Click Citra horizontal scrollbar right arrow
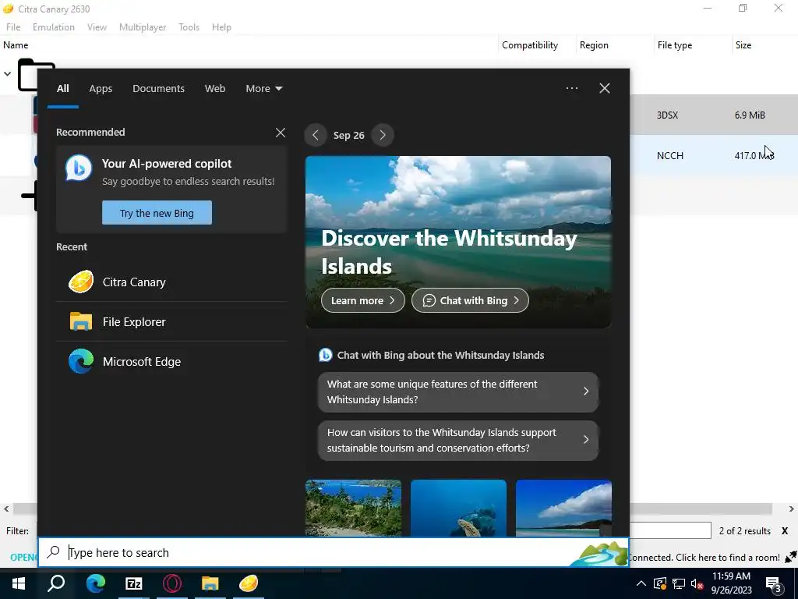The width and height of the screenshot is (798, 599). tap(792, 509)
